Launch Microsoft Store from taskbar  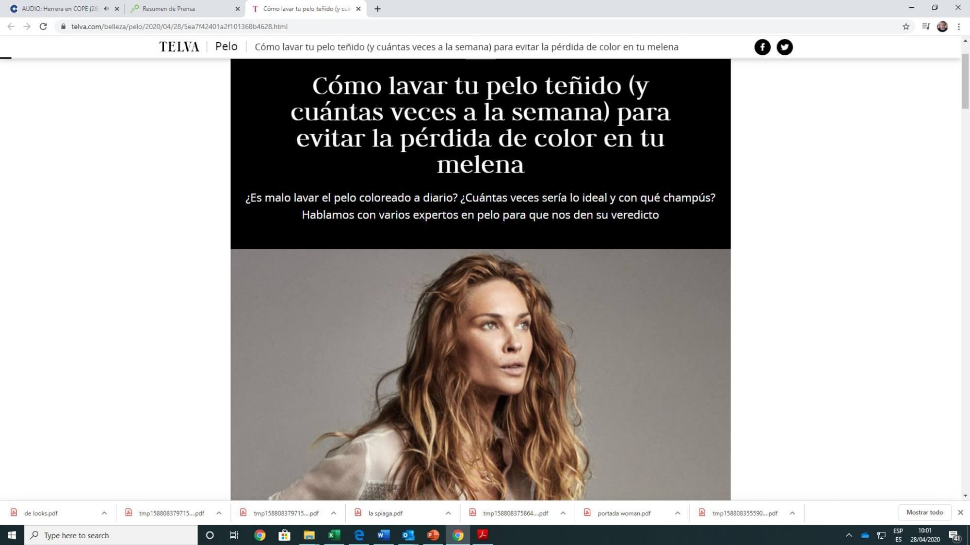pos(284,535)
